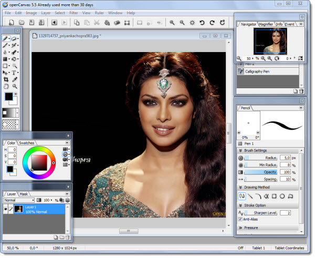Select the Magic wand tool
This screenshot has height=258, width=315.
click(x=15, y=66)
